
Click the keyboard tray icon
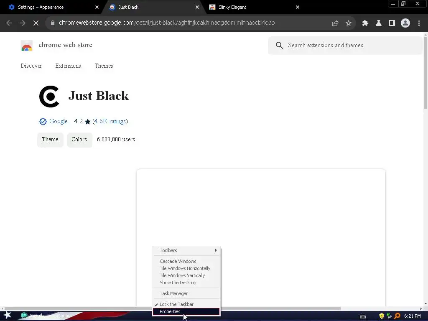click(363, 317)
